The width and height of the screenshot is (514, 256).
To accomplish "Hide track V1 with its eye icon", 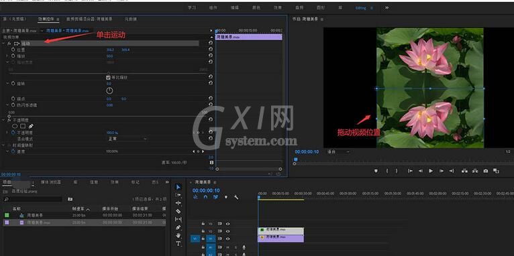I will pyautogui.click(x=228, y=239).
